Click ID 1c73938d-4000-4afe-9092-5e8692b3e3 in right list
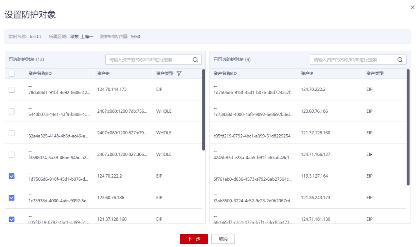This screenshot has height=247, width=420. [x=254, y=114]
